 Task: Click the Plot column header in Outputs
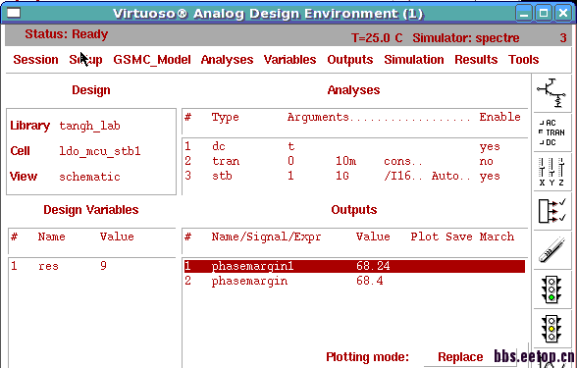[425, 237]
